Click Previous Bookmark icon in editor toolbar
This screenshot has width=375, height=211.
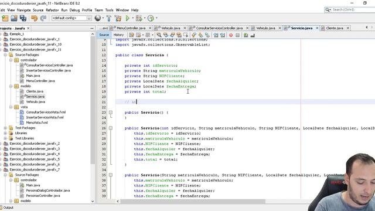194,35
